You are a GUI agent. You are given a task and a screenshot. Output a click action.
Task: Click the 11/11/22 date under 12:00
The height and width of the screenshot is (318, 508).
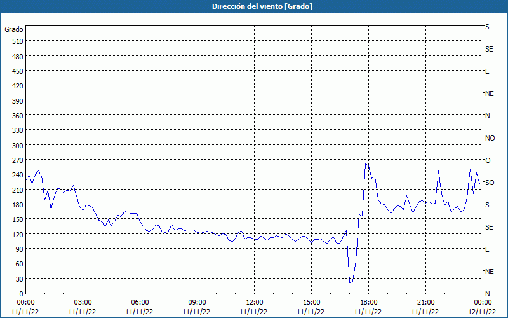pos(253,312)
